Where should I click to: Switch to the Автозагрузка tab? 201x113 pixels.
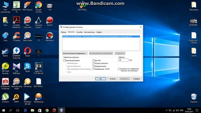[x=89, y=32]
